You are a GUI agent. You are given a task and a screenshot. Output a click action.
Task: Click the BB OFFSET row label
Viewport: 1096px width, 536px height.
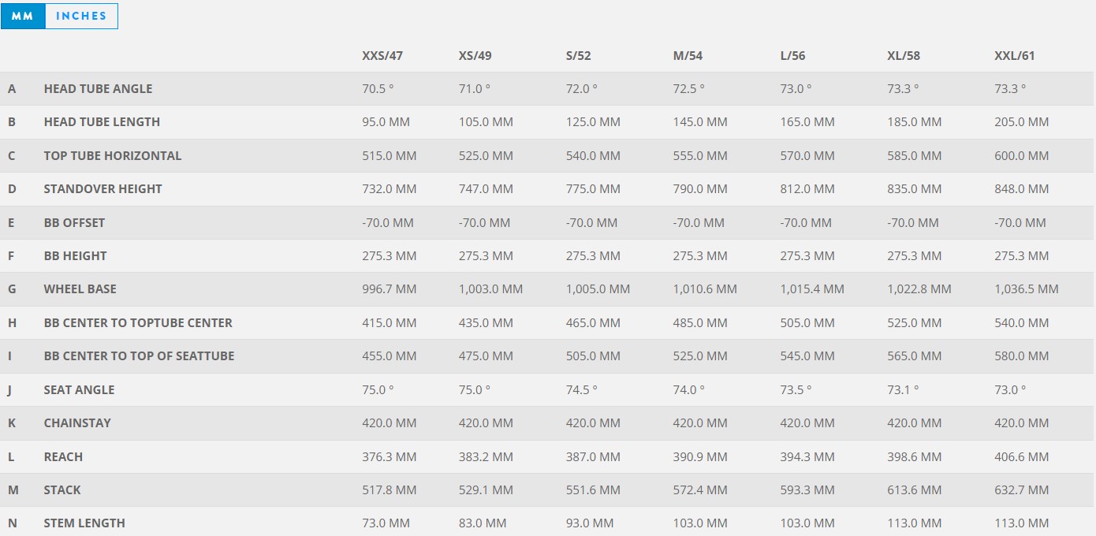[74, 222]
